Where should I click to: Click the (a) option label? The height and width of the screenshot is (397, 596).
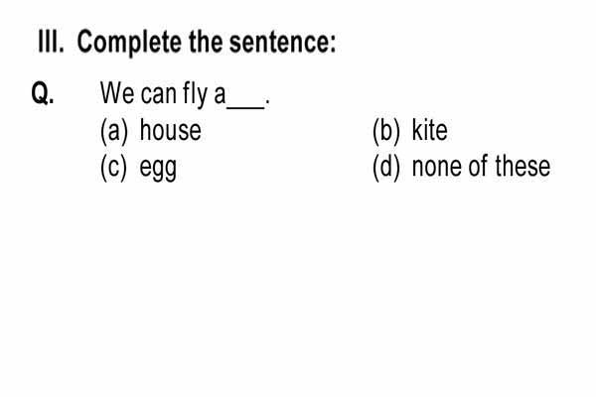point(113,131)
